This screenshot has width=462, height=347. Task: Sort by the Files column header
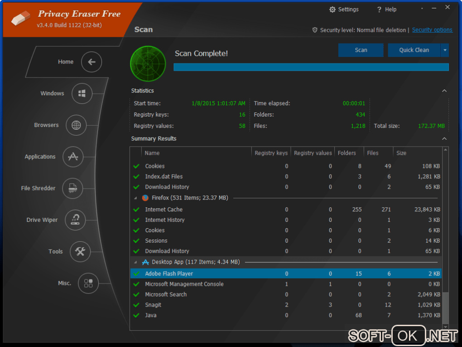coord(378,153)
